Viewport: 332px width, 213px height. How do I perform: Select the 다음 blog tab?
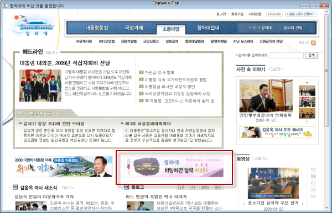coord(181,187)
